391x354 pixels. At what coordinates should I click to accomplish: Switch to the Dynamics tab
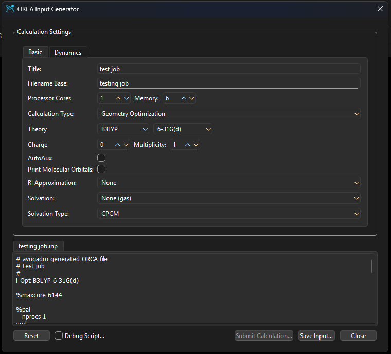[68, 52]
